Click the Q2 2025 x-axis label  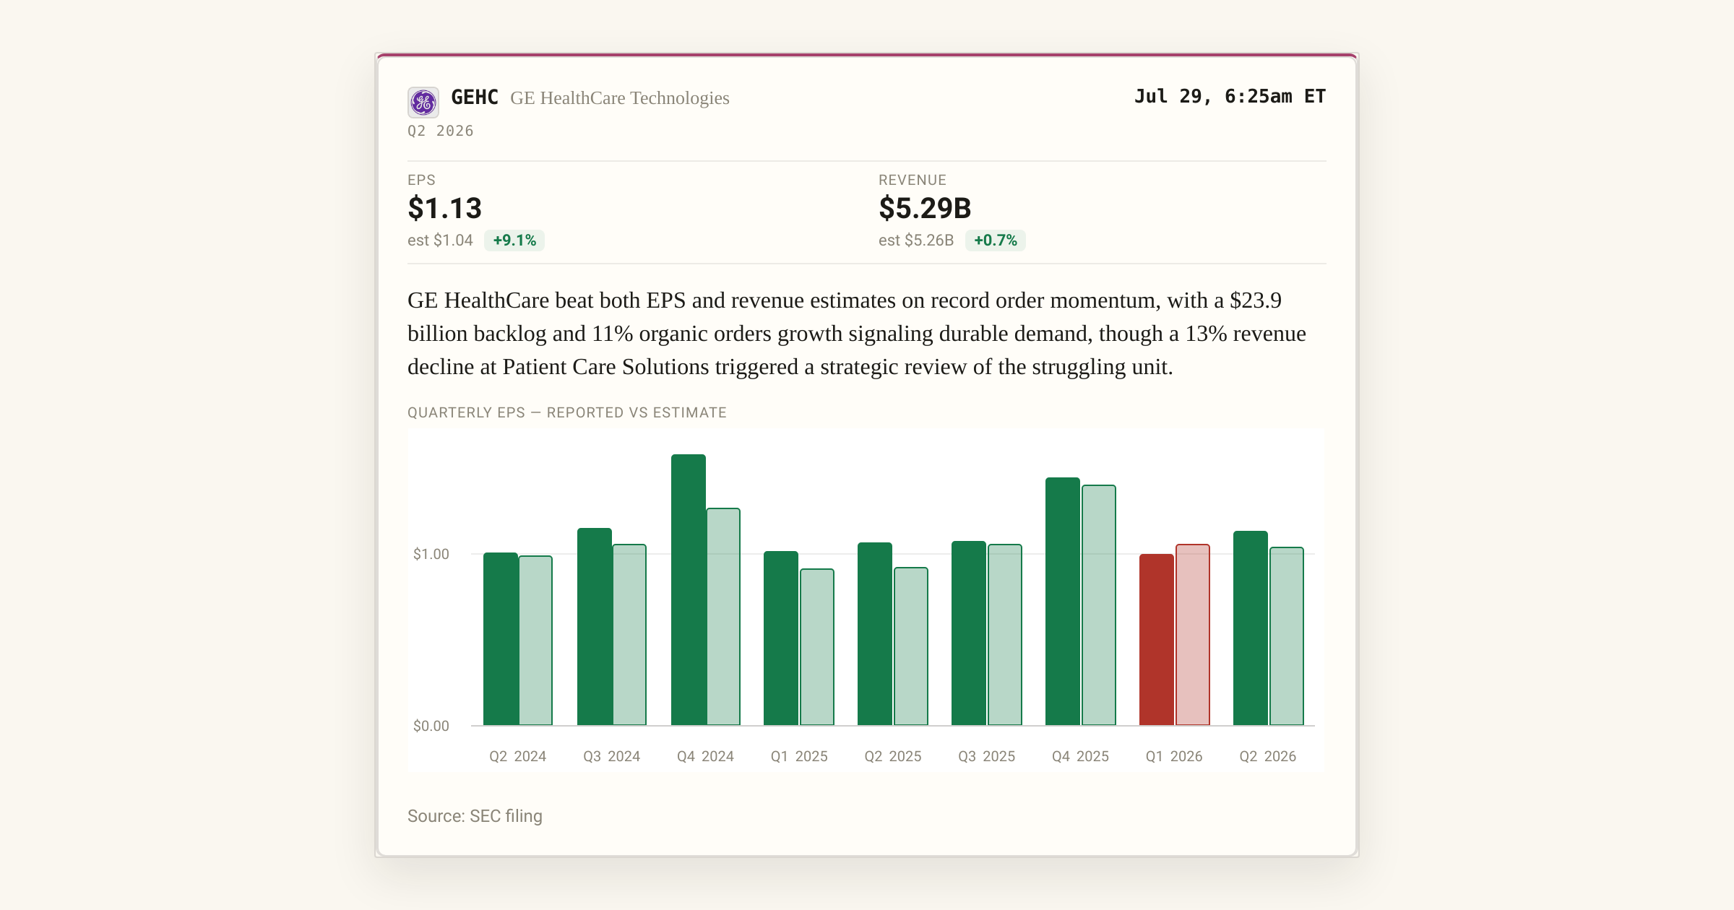(x=893, y=756)
